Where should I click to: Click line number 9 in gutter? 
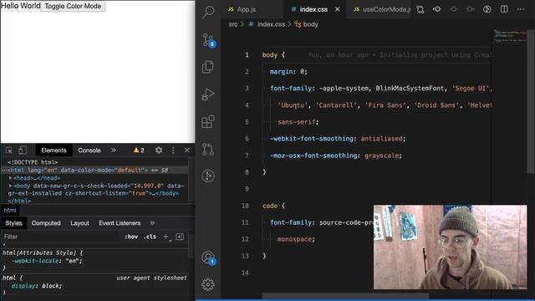click(x=247, y=189)
